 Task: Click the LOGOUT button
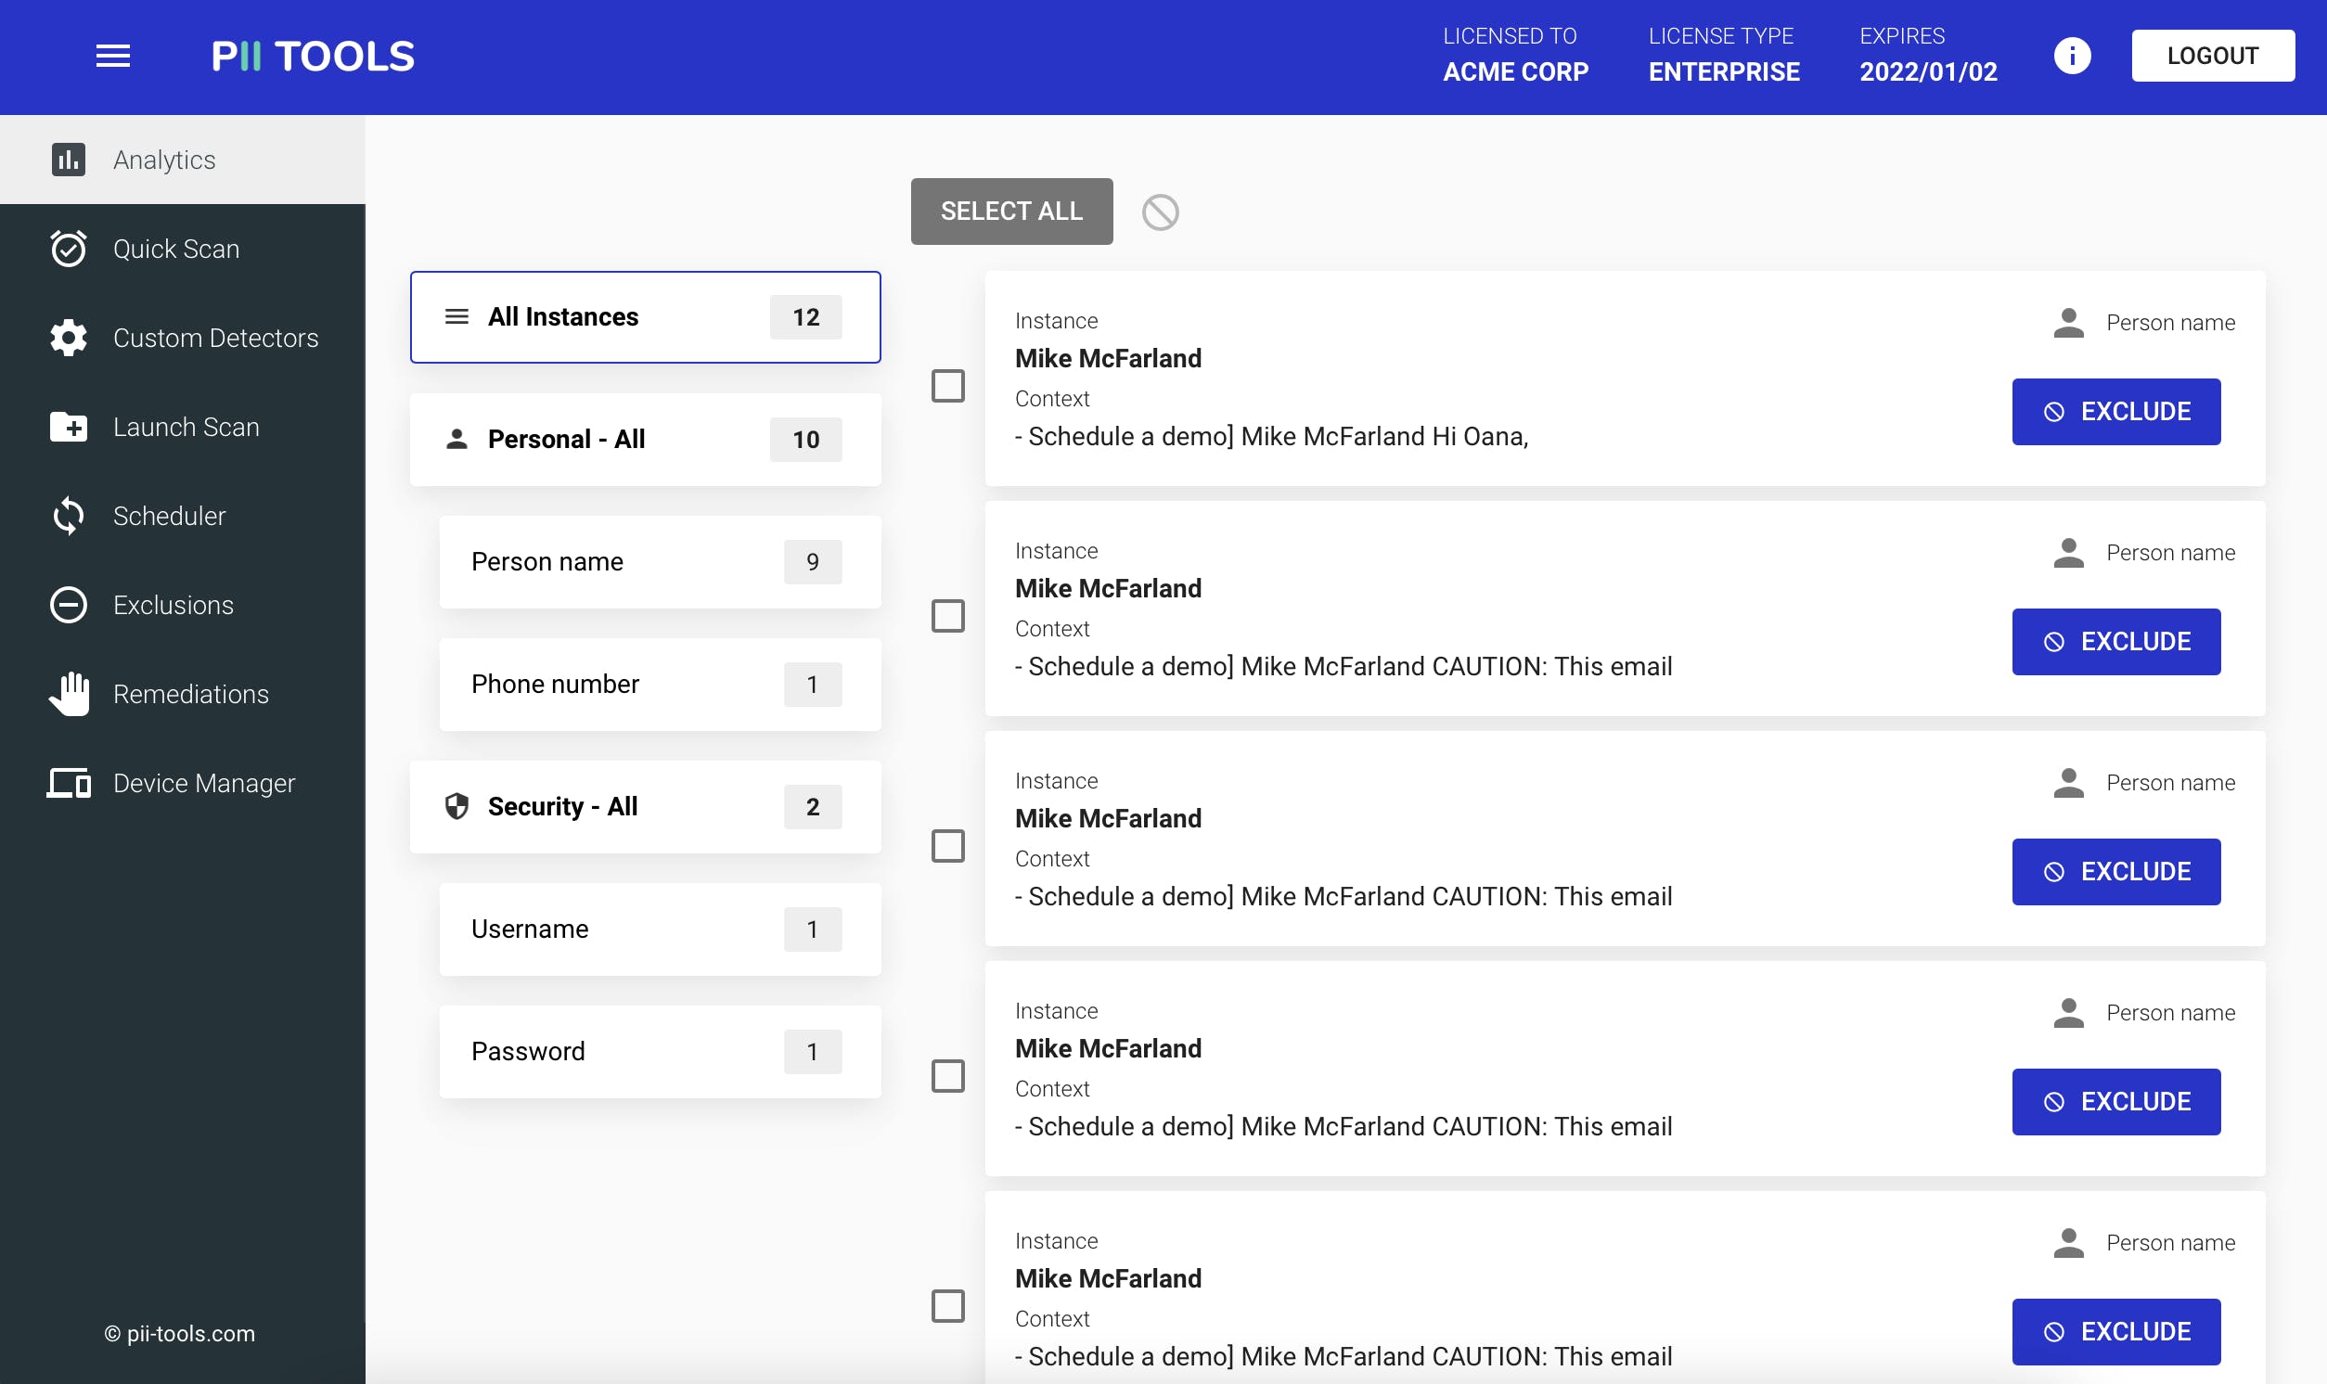click(2211, 56)
